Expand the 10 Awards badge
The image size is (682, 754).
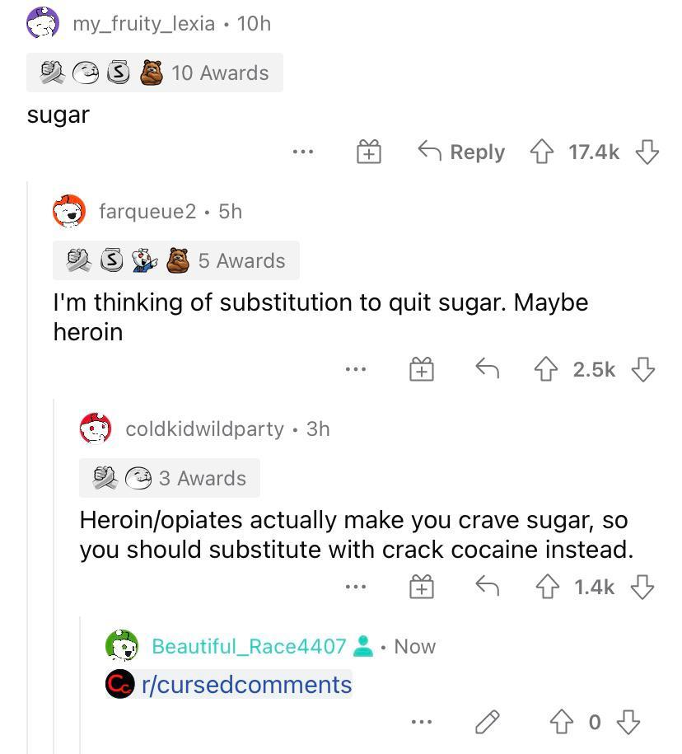coord(155,73)
